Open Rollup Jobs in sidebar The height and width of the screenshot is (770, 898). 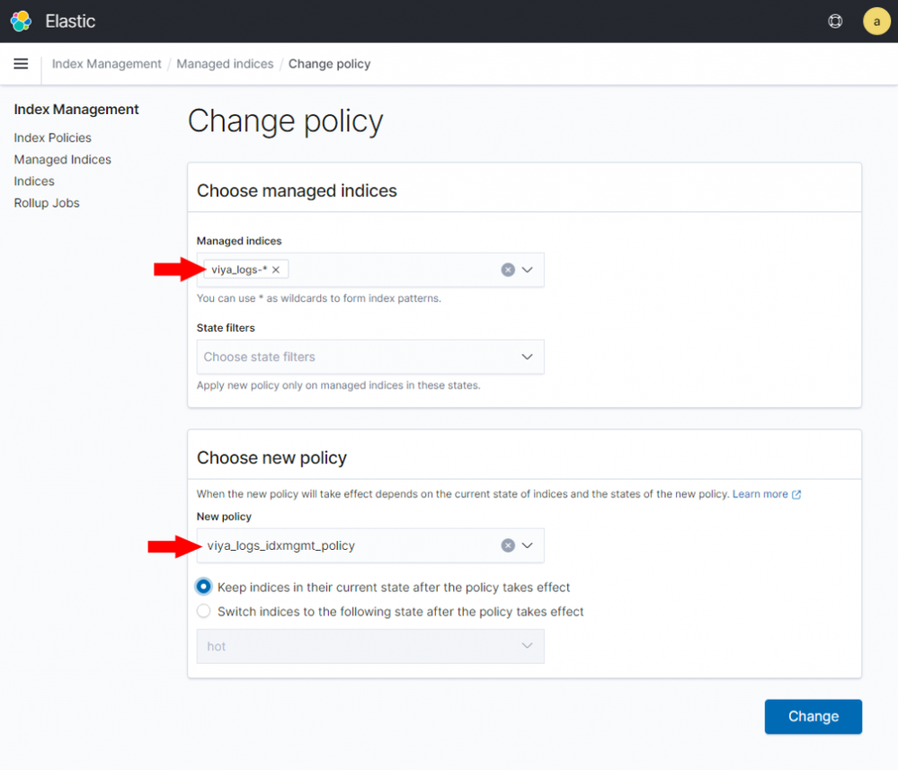point(47,203)
